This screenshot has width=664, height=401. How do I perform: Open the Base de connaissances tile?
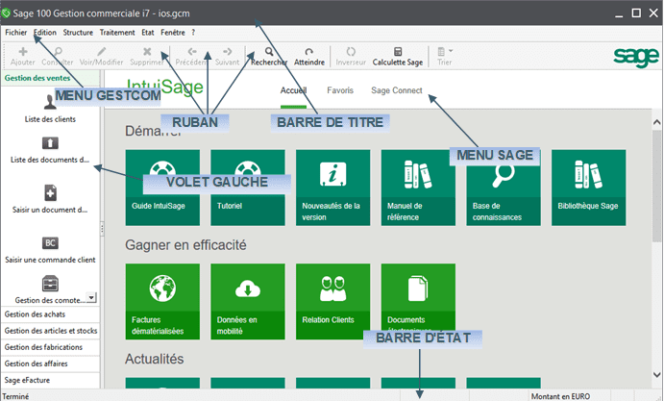[x=504, y=188]
